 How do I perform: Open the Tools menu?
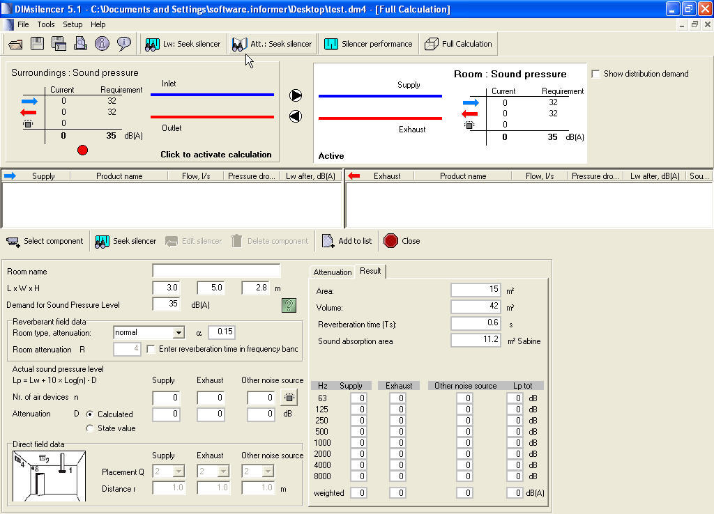point(45,24)
